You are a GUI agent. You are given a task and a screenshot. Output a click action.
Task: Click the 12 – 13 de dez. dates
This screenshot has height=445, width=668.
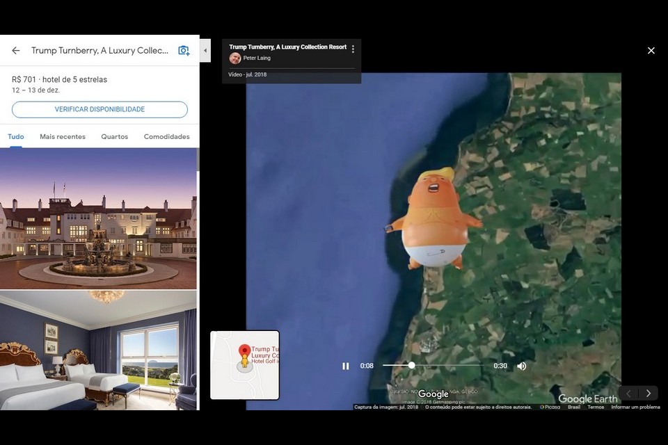click(x=35, y=90)
